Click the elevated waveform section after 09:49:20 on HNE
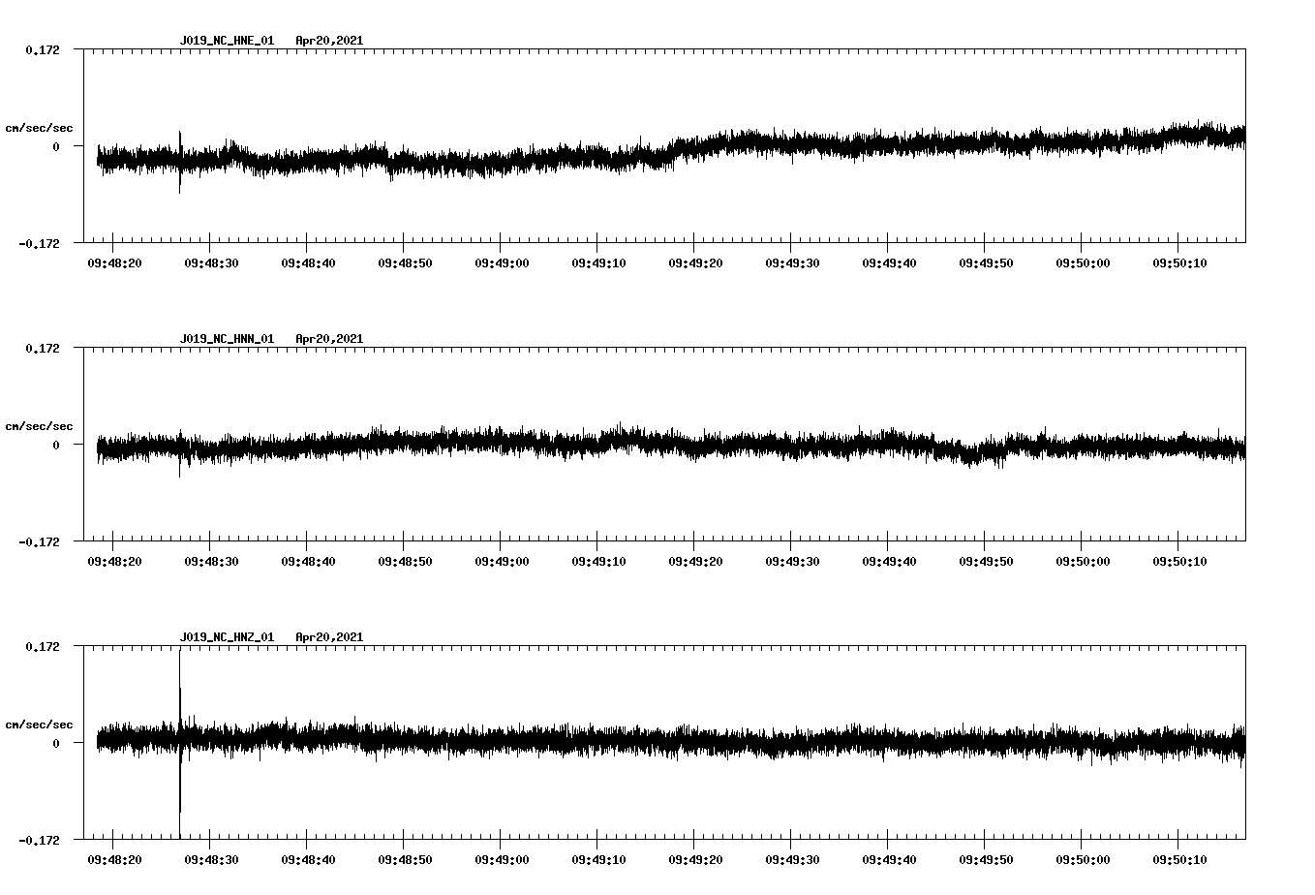The height and width of the screenshot is (895, 1315). pos(765,140)
